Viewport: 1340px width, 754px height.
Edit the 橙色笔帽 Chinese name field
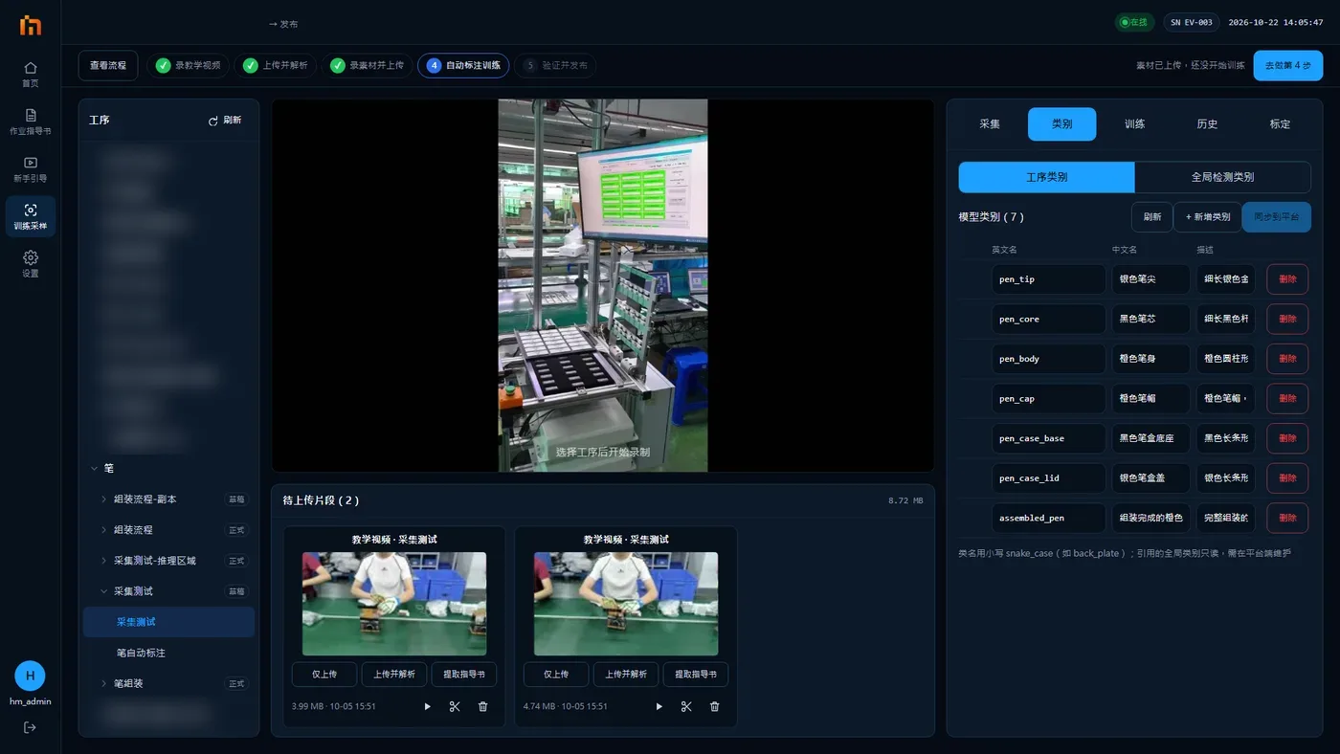1151,399
